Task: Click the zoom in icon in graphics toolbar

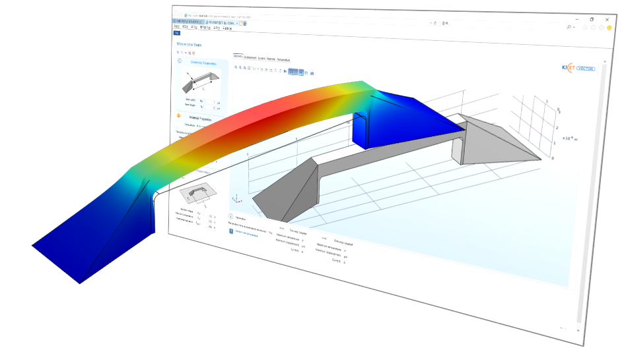Action: point(236,68)
